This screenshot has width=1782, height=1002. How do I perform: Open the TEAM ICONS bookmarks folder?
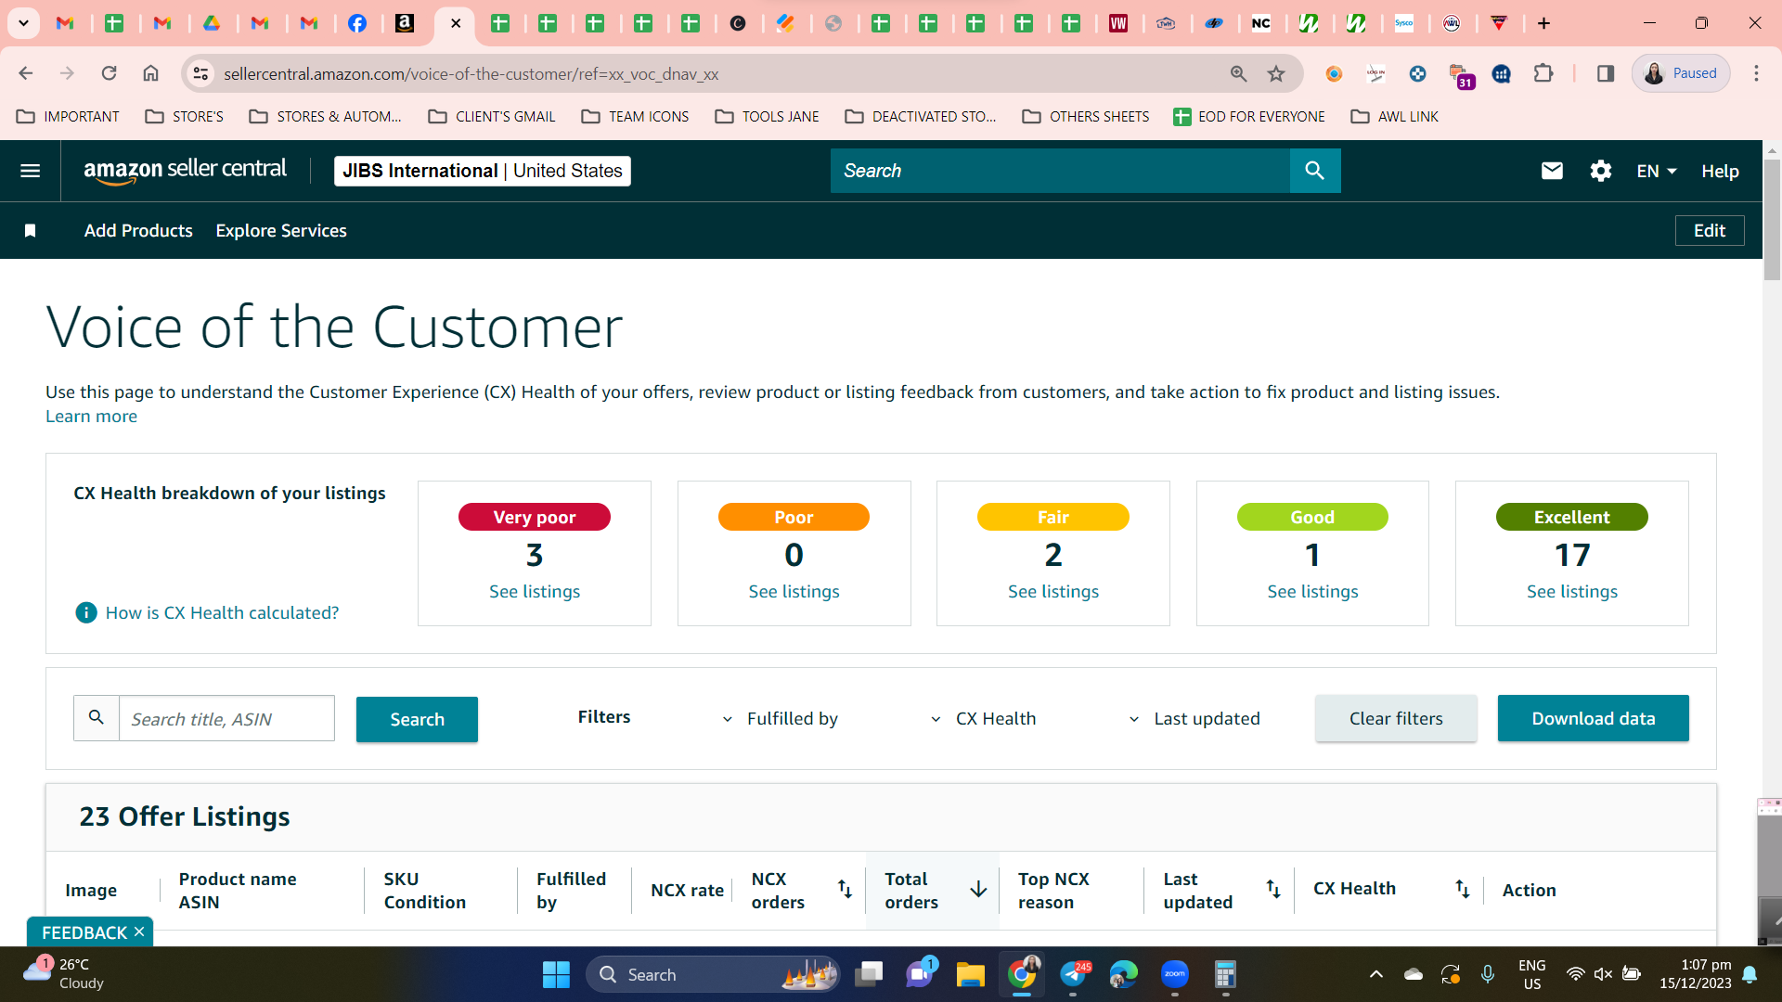tap(636, 116)
